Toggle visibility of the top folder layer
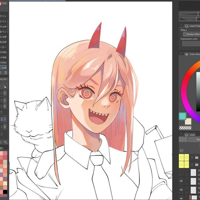 [x=181, y=158]
